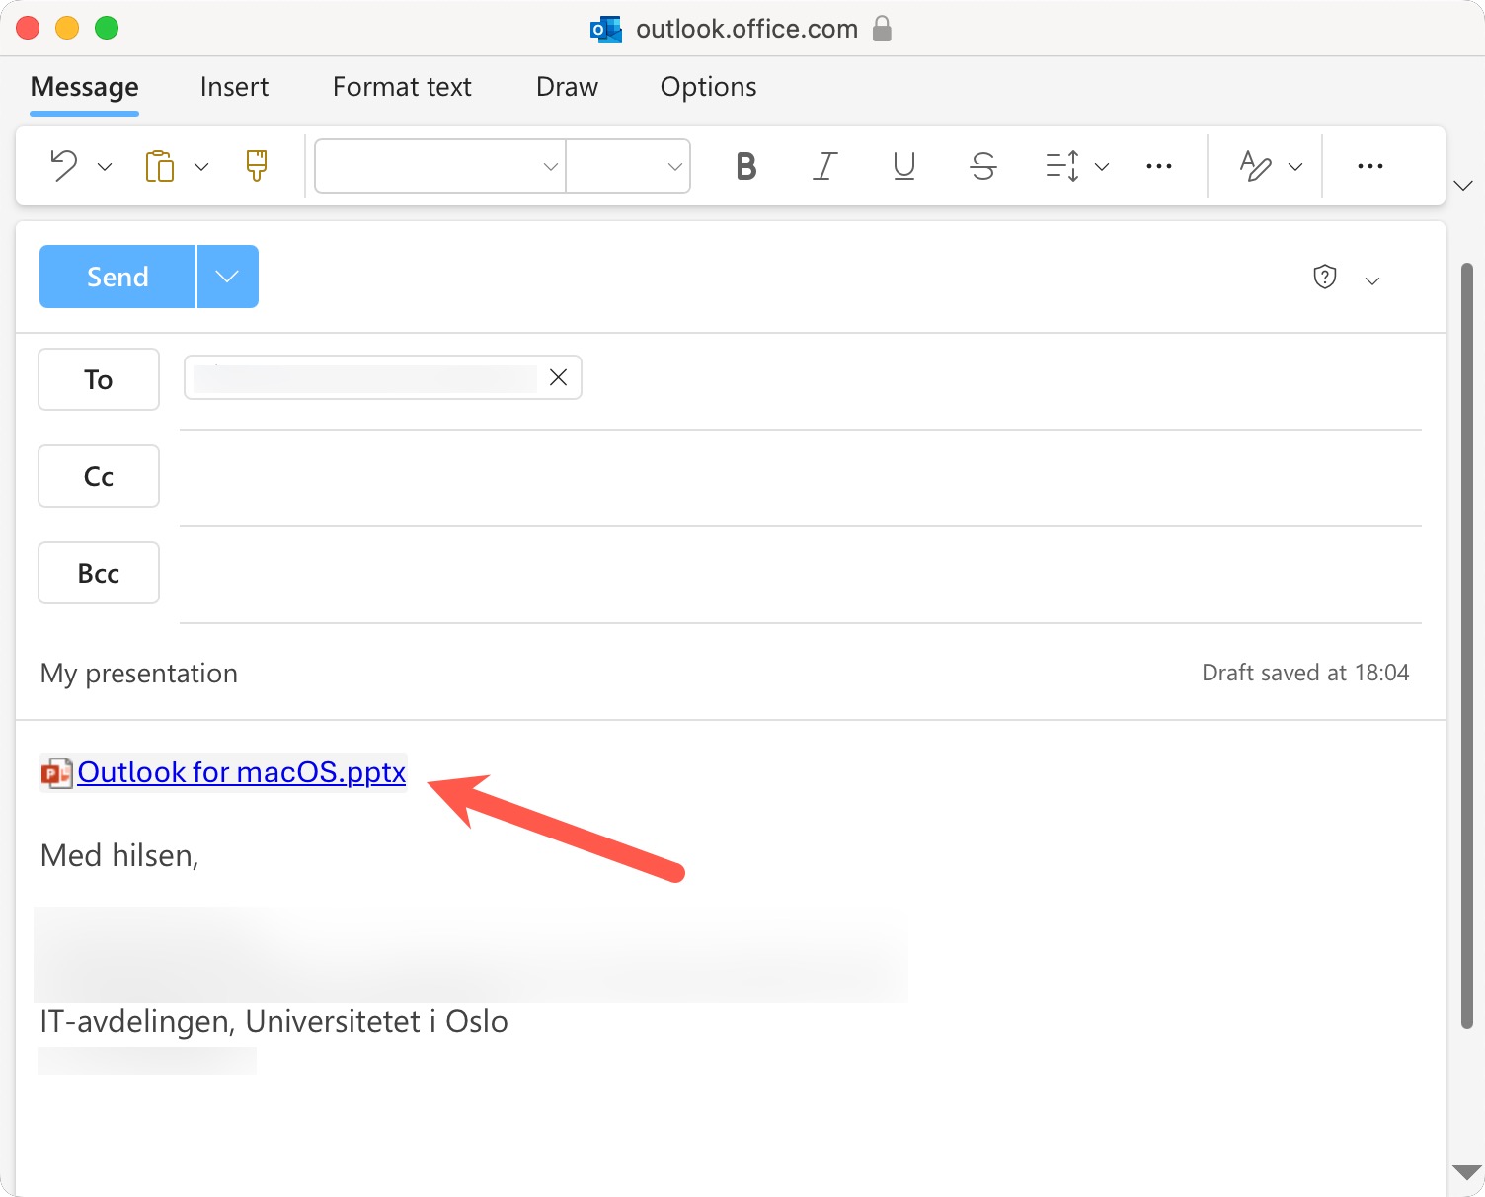1485x1197 pixels.
Task: Click the Bcc button
Action: [x=99, y=573]
